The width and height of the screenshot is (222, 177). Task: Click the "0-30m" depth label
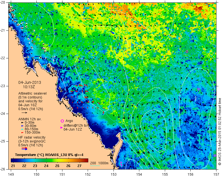pyautogui.click(x=29, y=123)
